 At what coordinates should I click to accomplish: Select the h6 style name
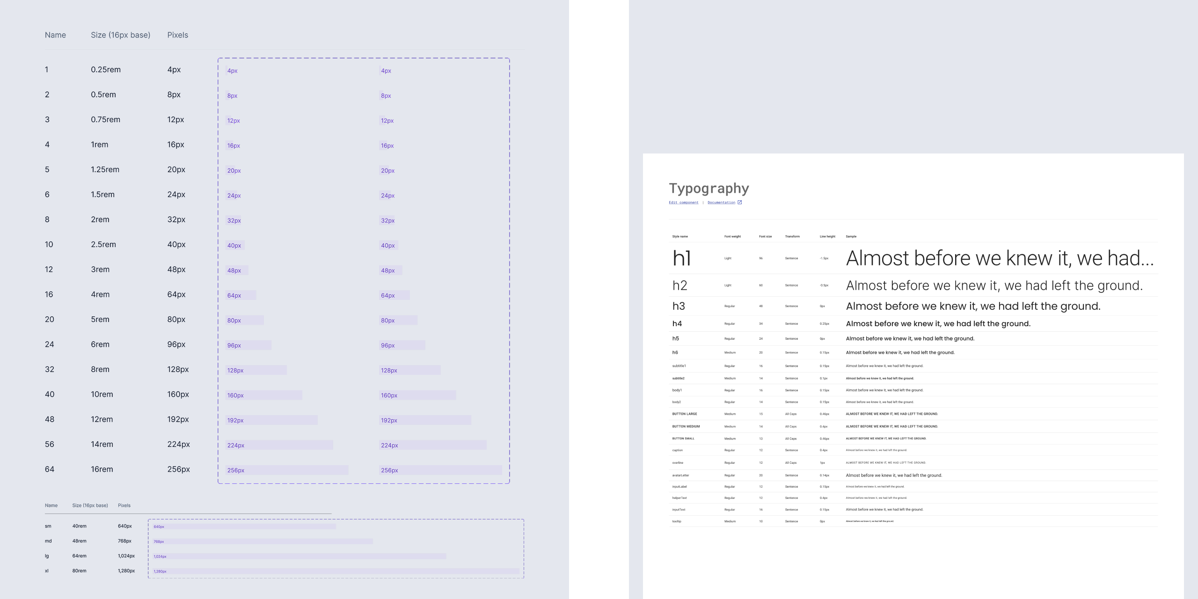coord(675,353)
